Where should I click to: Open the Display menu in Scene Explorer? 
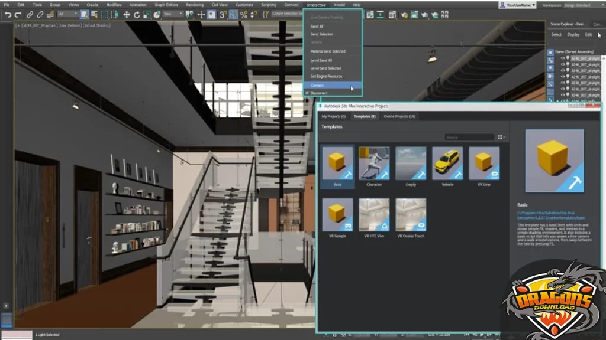click(x=573, y=35)
